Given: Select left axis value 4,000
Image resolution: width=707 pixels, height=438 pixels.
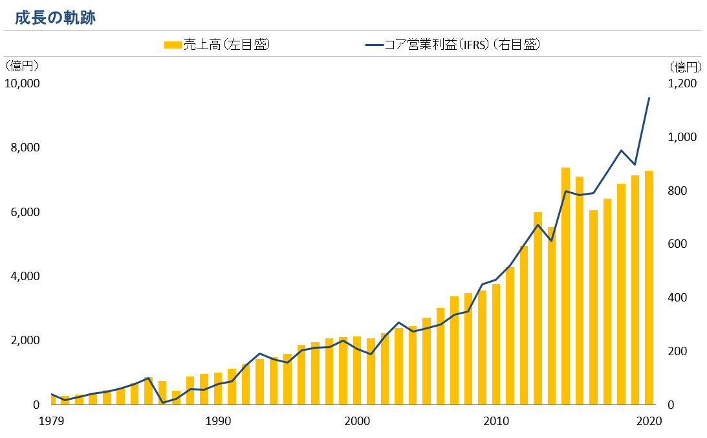Looking at the screenshot, I should pos(25,276).
